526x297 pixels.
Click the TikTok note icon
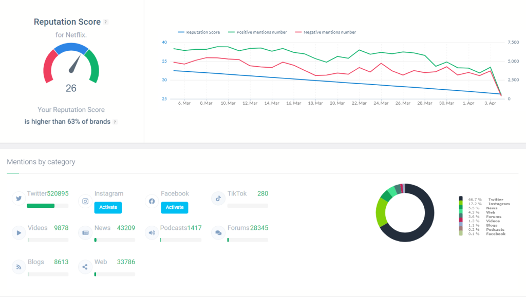[218, 198]
